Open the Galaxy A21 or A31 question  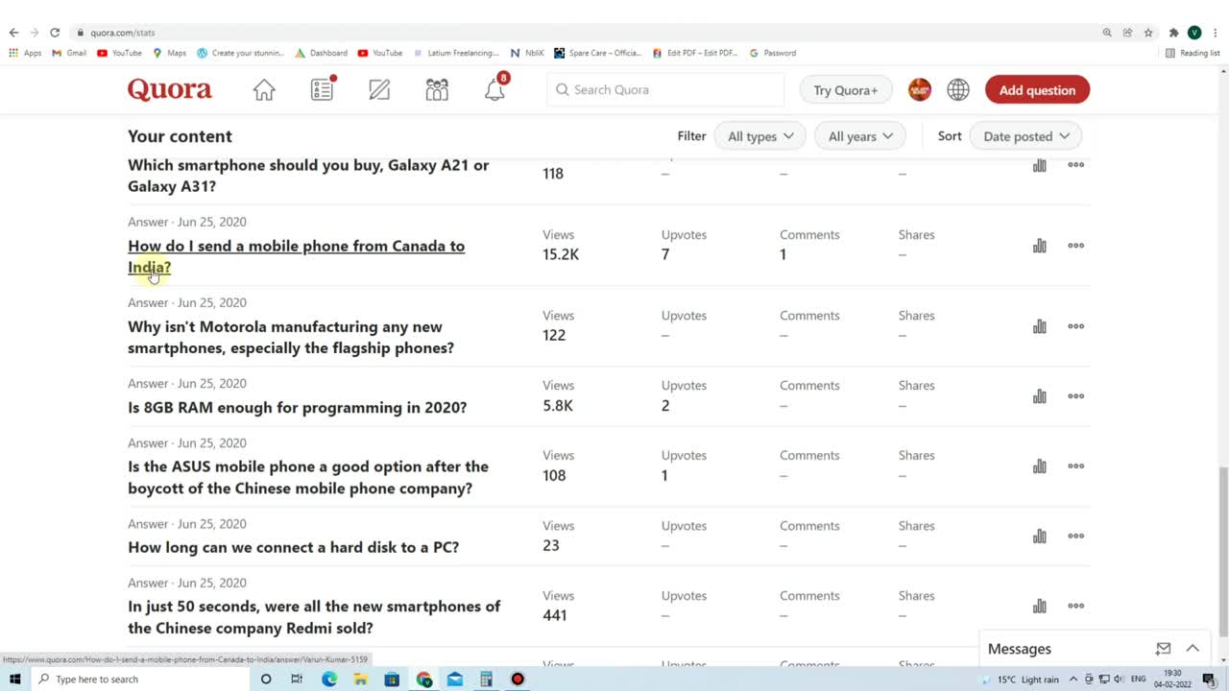click(308, 176)
